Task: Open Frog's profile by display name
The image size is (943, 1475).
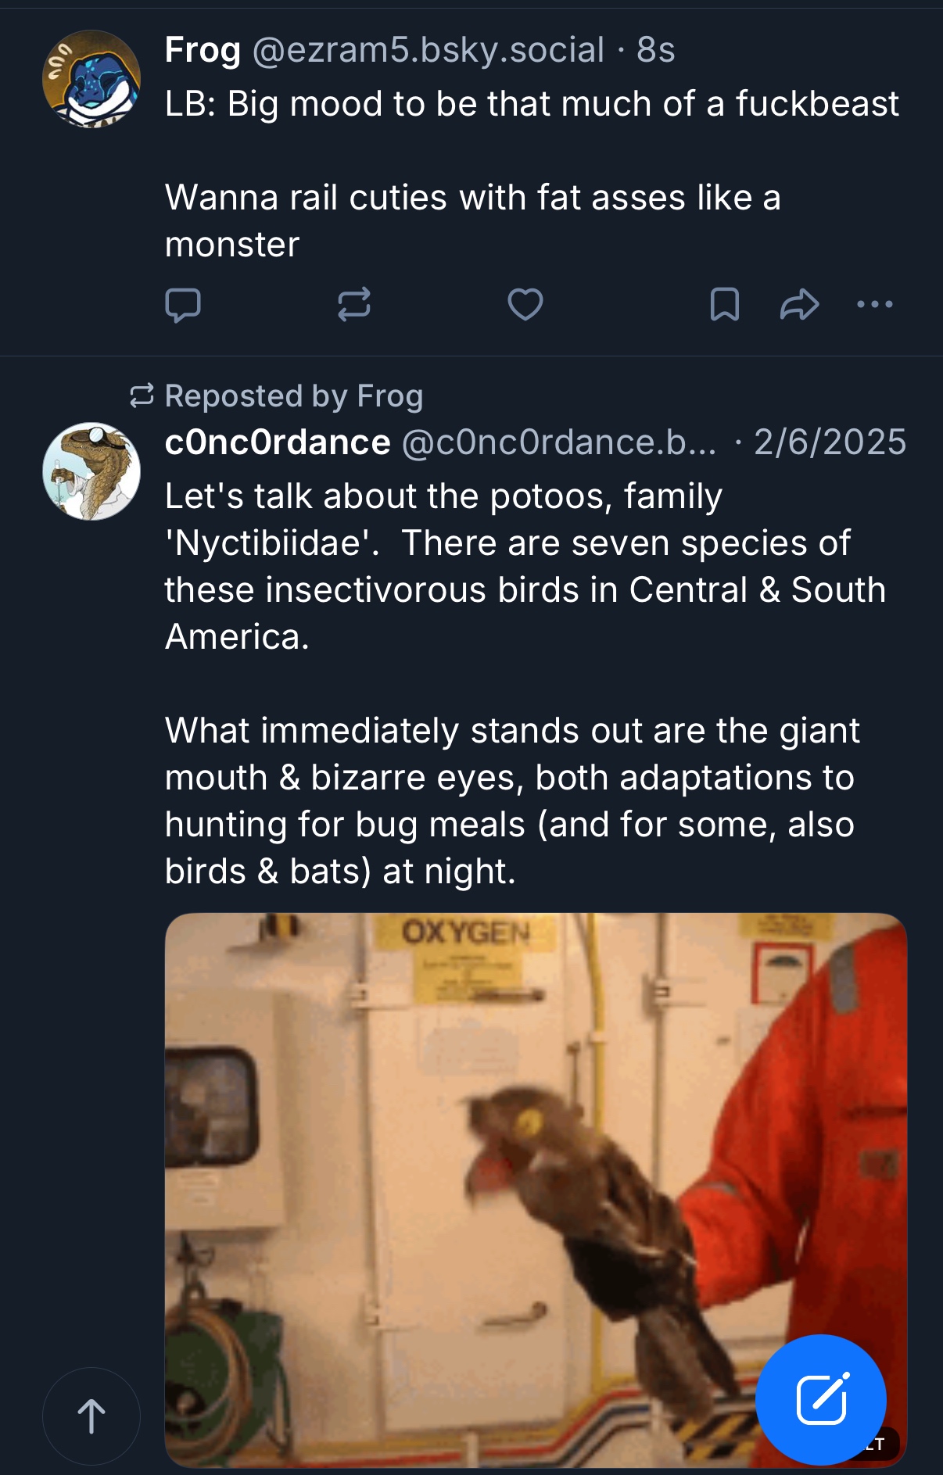Action: click(x=203, y=50)
